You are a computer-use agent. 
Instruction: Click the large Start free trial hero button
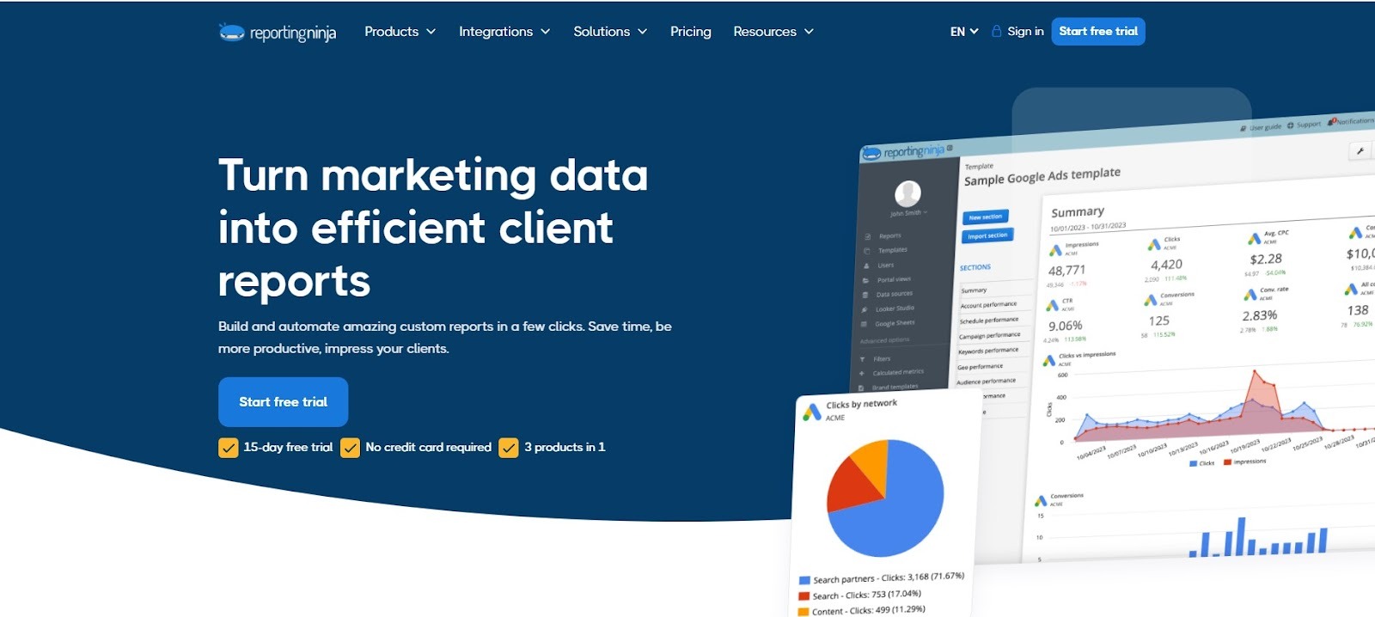point(284,402)
